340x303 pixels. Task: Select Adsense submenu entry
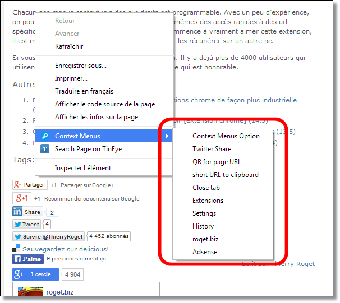click(223, 252)
